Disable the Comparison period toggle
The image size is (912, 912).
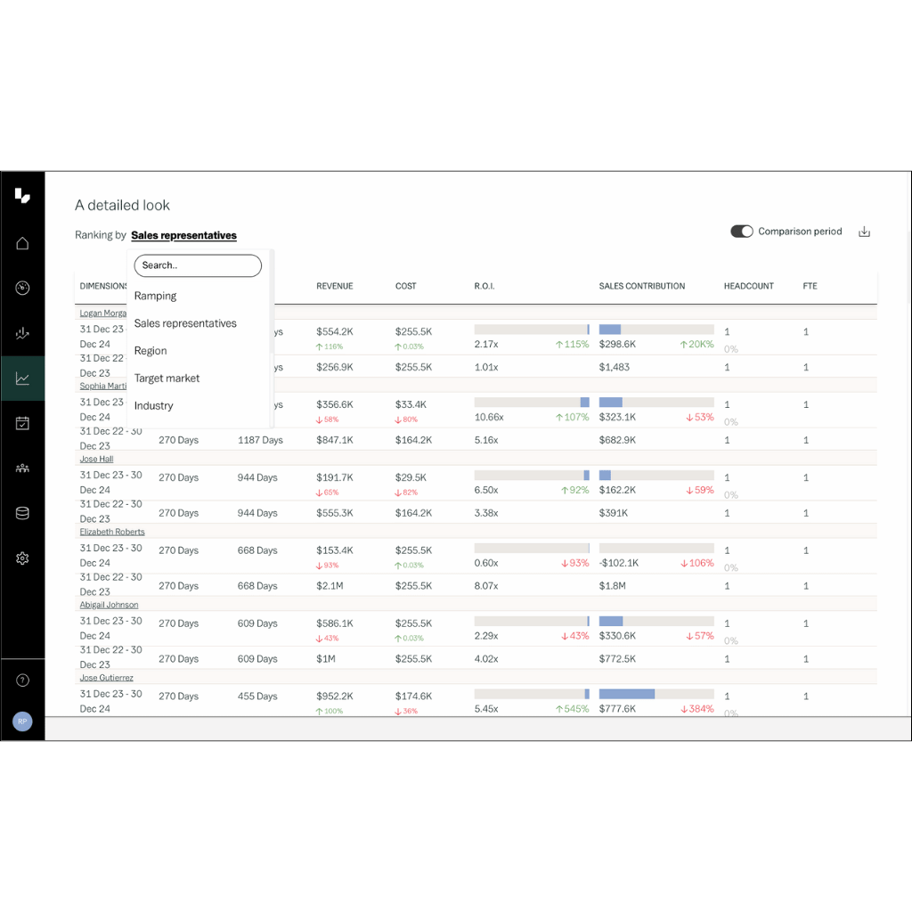tap(742, 231)
